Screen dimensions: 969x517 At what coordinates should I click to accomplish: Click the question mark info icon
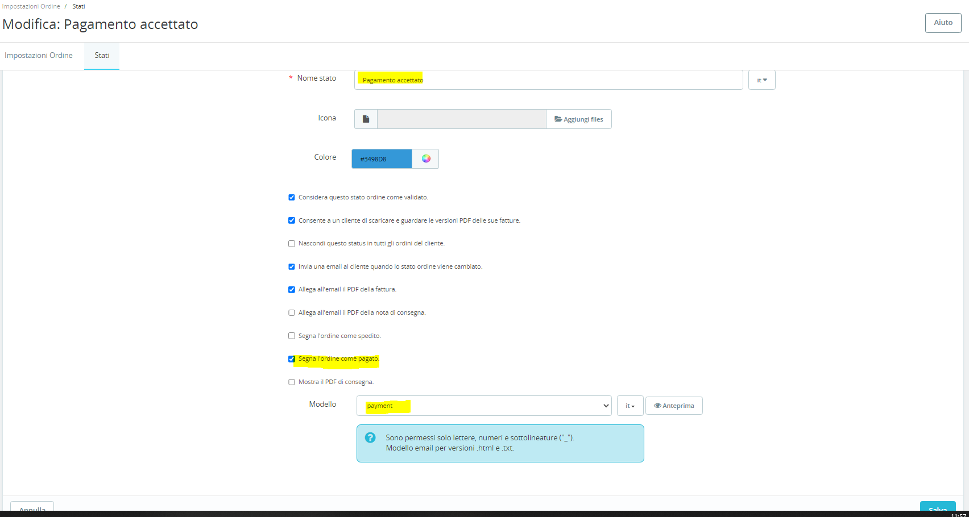[x=370, y=437]
